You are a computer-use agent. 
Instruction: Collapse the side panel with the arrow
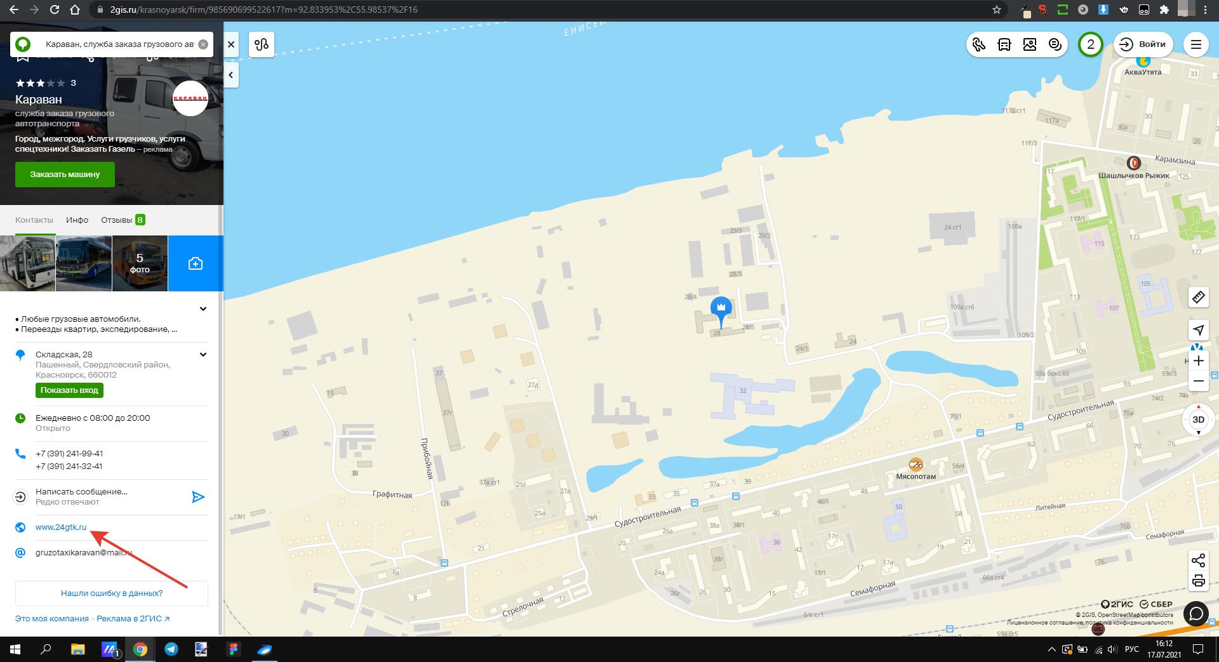tap(231, 75)
